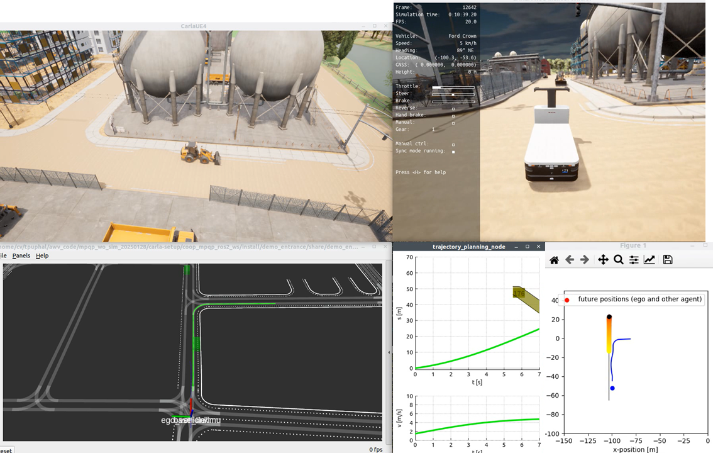Disable the Sync mode running toggle
Screen dimensions: 713x453
click(x=454, y=151)
